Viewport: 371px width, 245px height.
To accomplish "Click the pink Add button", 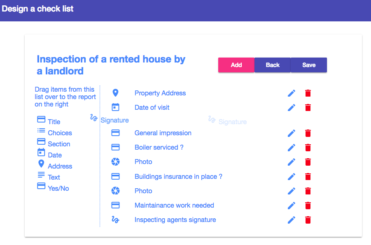I will pos(236,65).
